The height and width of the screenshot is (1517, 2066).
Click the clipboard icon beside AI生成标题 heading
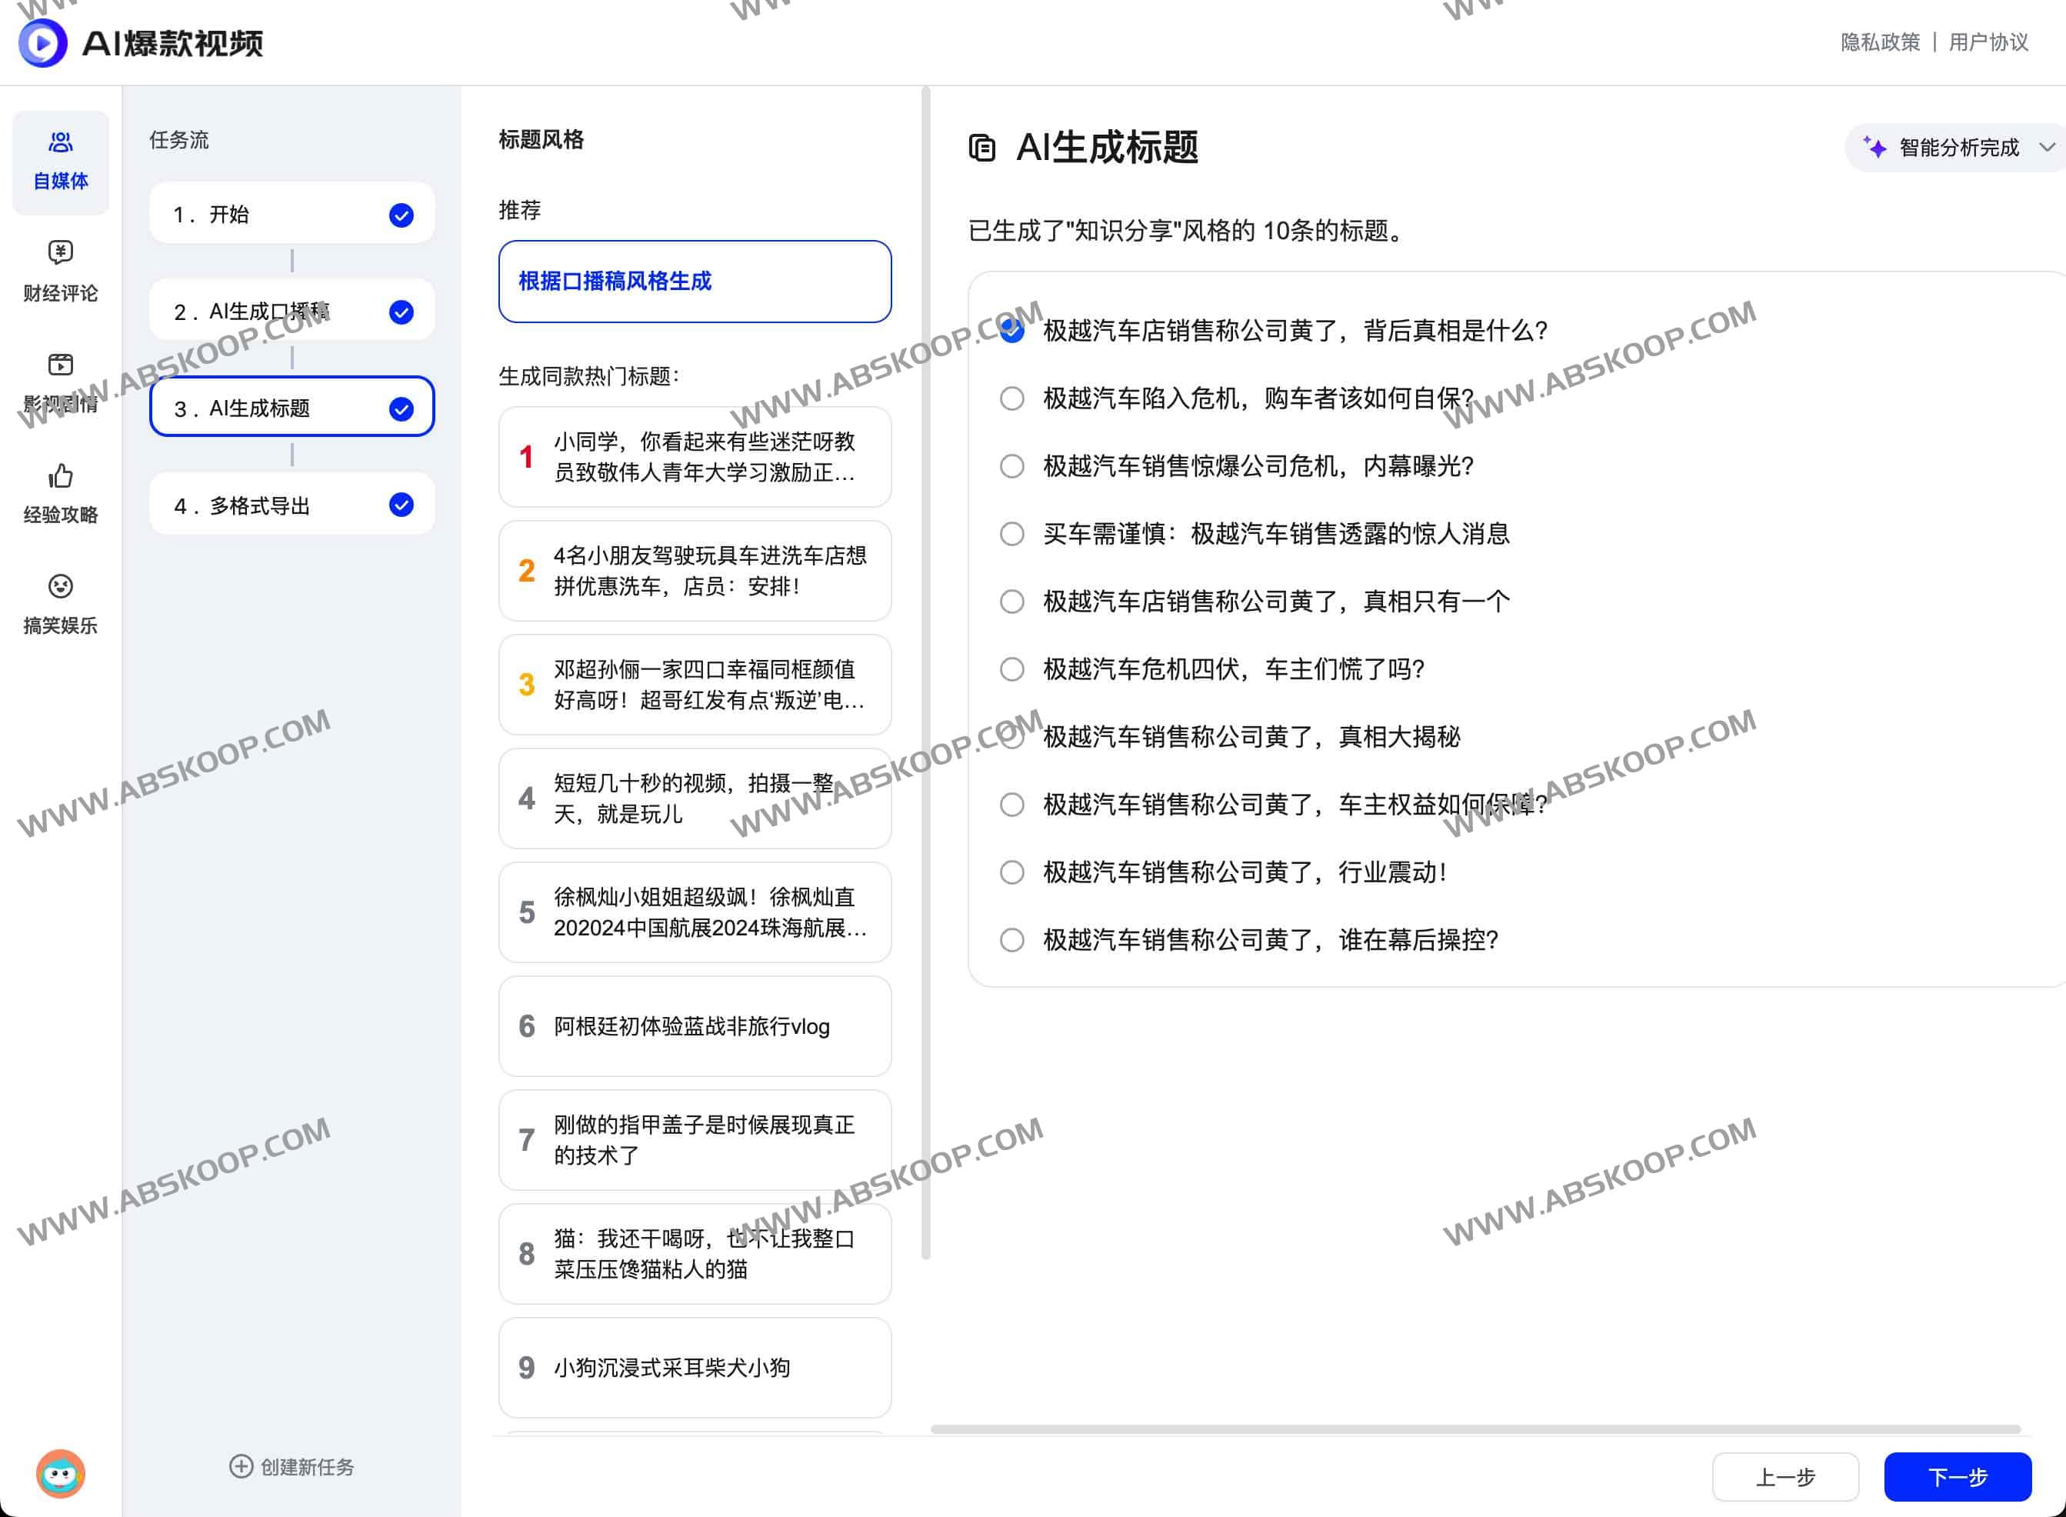(x=982, y=148)
